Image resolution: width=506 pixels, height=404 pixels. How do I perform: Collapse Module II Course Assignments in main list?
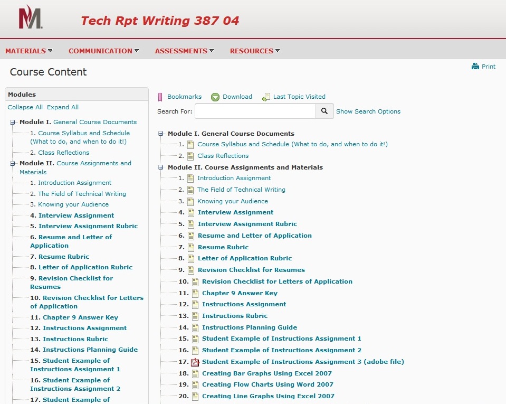161,168
